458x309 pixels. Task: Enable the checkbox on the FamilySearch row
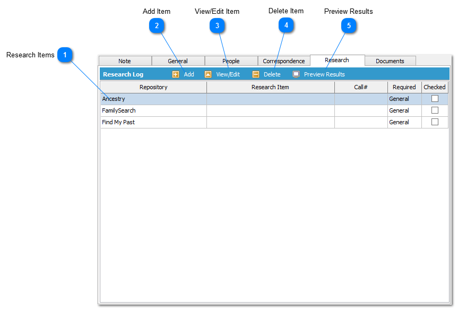pos(434,110)
